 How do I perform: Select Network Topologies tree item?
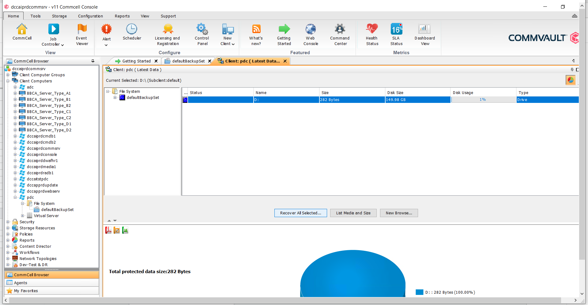coord(38,259)
